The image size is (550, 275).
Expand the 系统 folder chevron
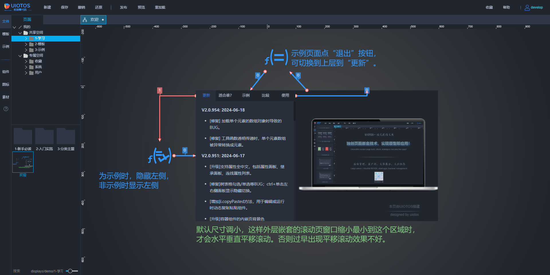(x=26, y=67)
